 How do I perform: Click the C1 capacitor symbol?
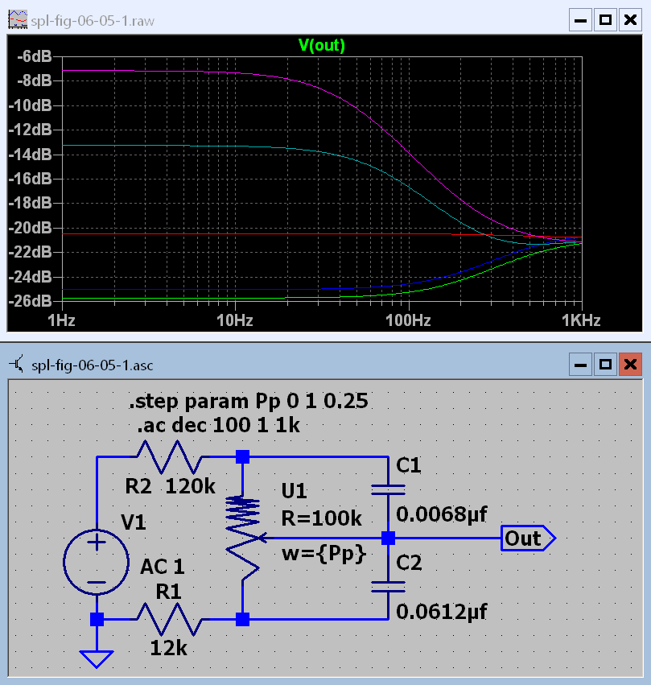pyautogui.click(x=388, y=489)
